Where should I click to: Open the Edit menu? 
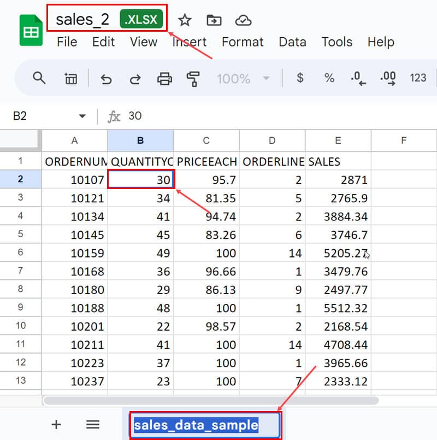pyautogui.click(x=103, y=42)
